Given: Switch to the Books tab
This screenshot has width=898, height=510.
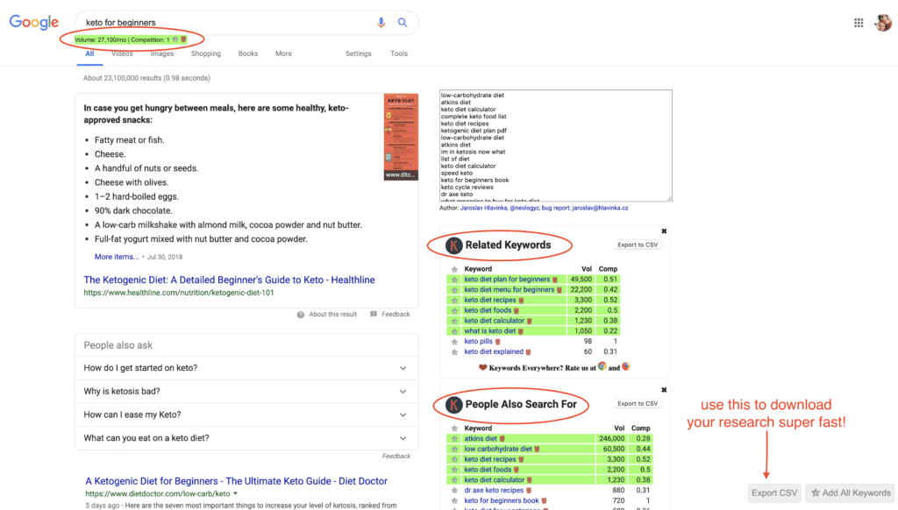Looking at the screenshot, I should 248,53.
